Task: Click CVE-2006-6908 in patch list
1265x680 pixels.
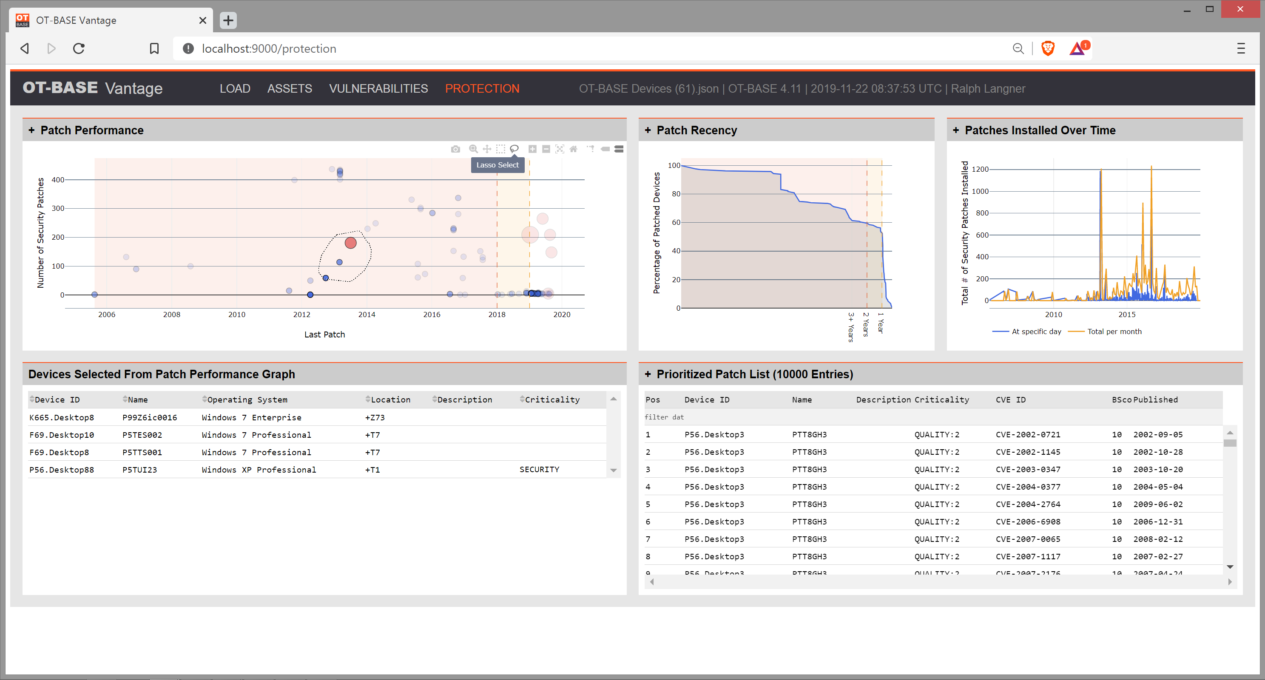Action: tap(1028, 521)
